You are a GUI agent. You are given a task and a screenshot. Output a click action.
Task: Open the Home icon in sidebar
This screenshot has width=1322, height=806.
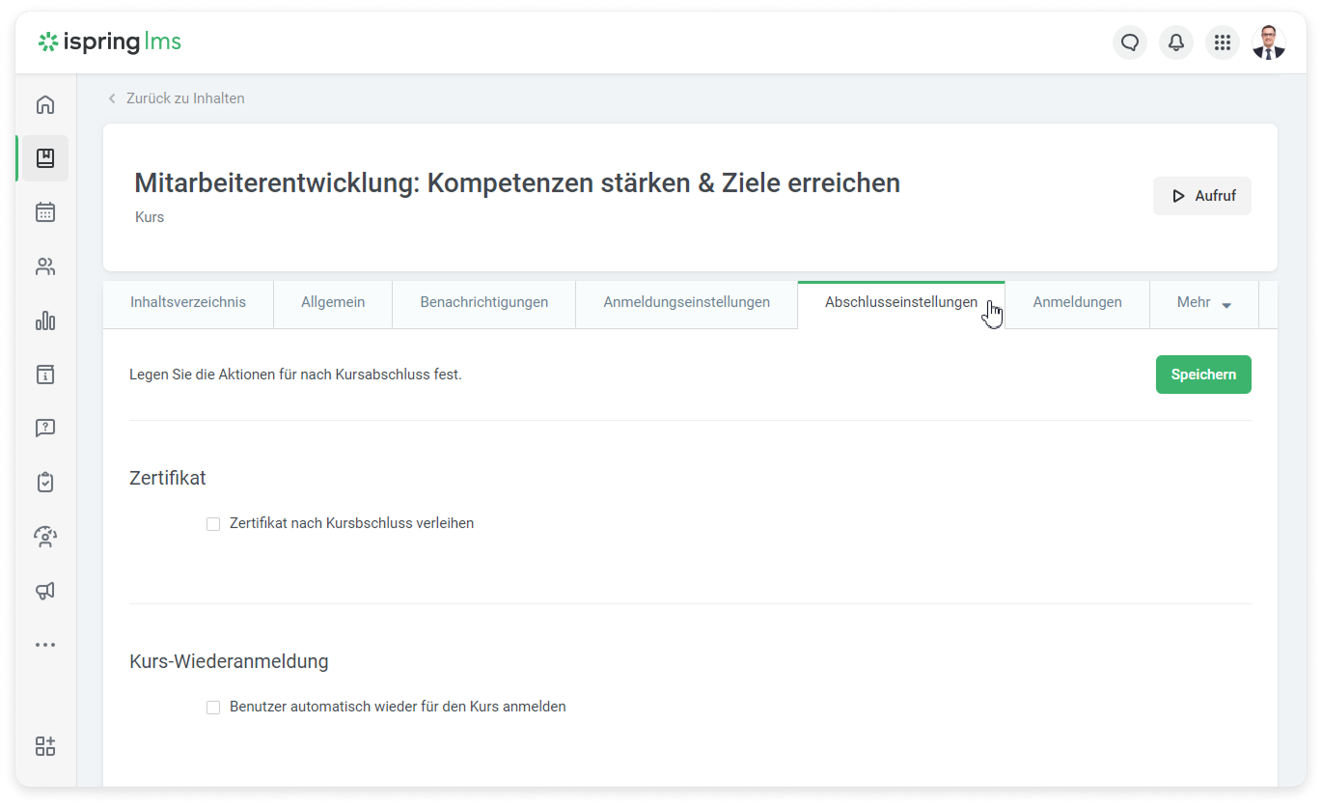45,105
